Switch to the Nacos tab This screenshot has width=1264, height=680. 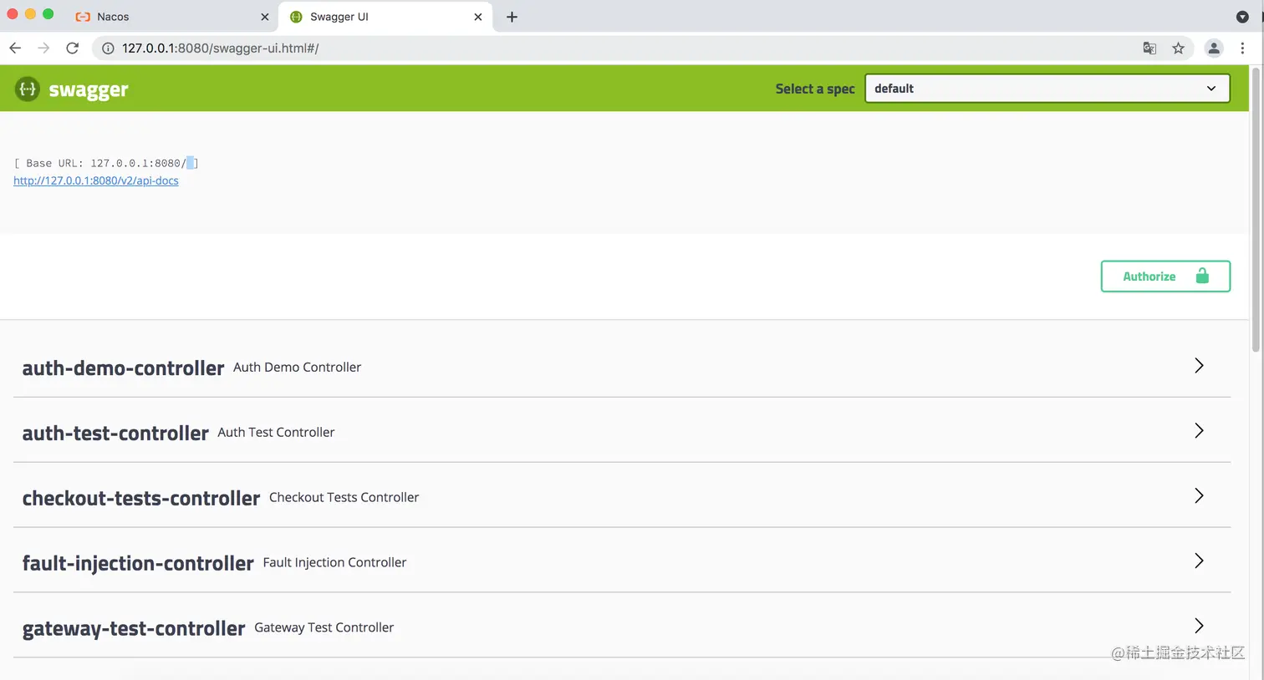(x=172, y=17)
